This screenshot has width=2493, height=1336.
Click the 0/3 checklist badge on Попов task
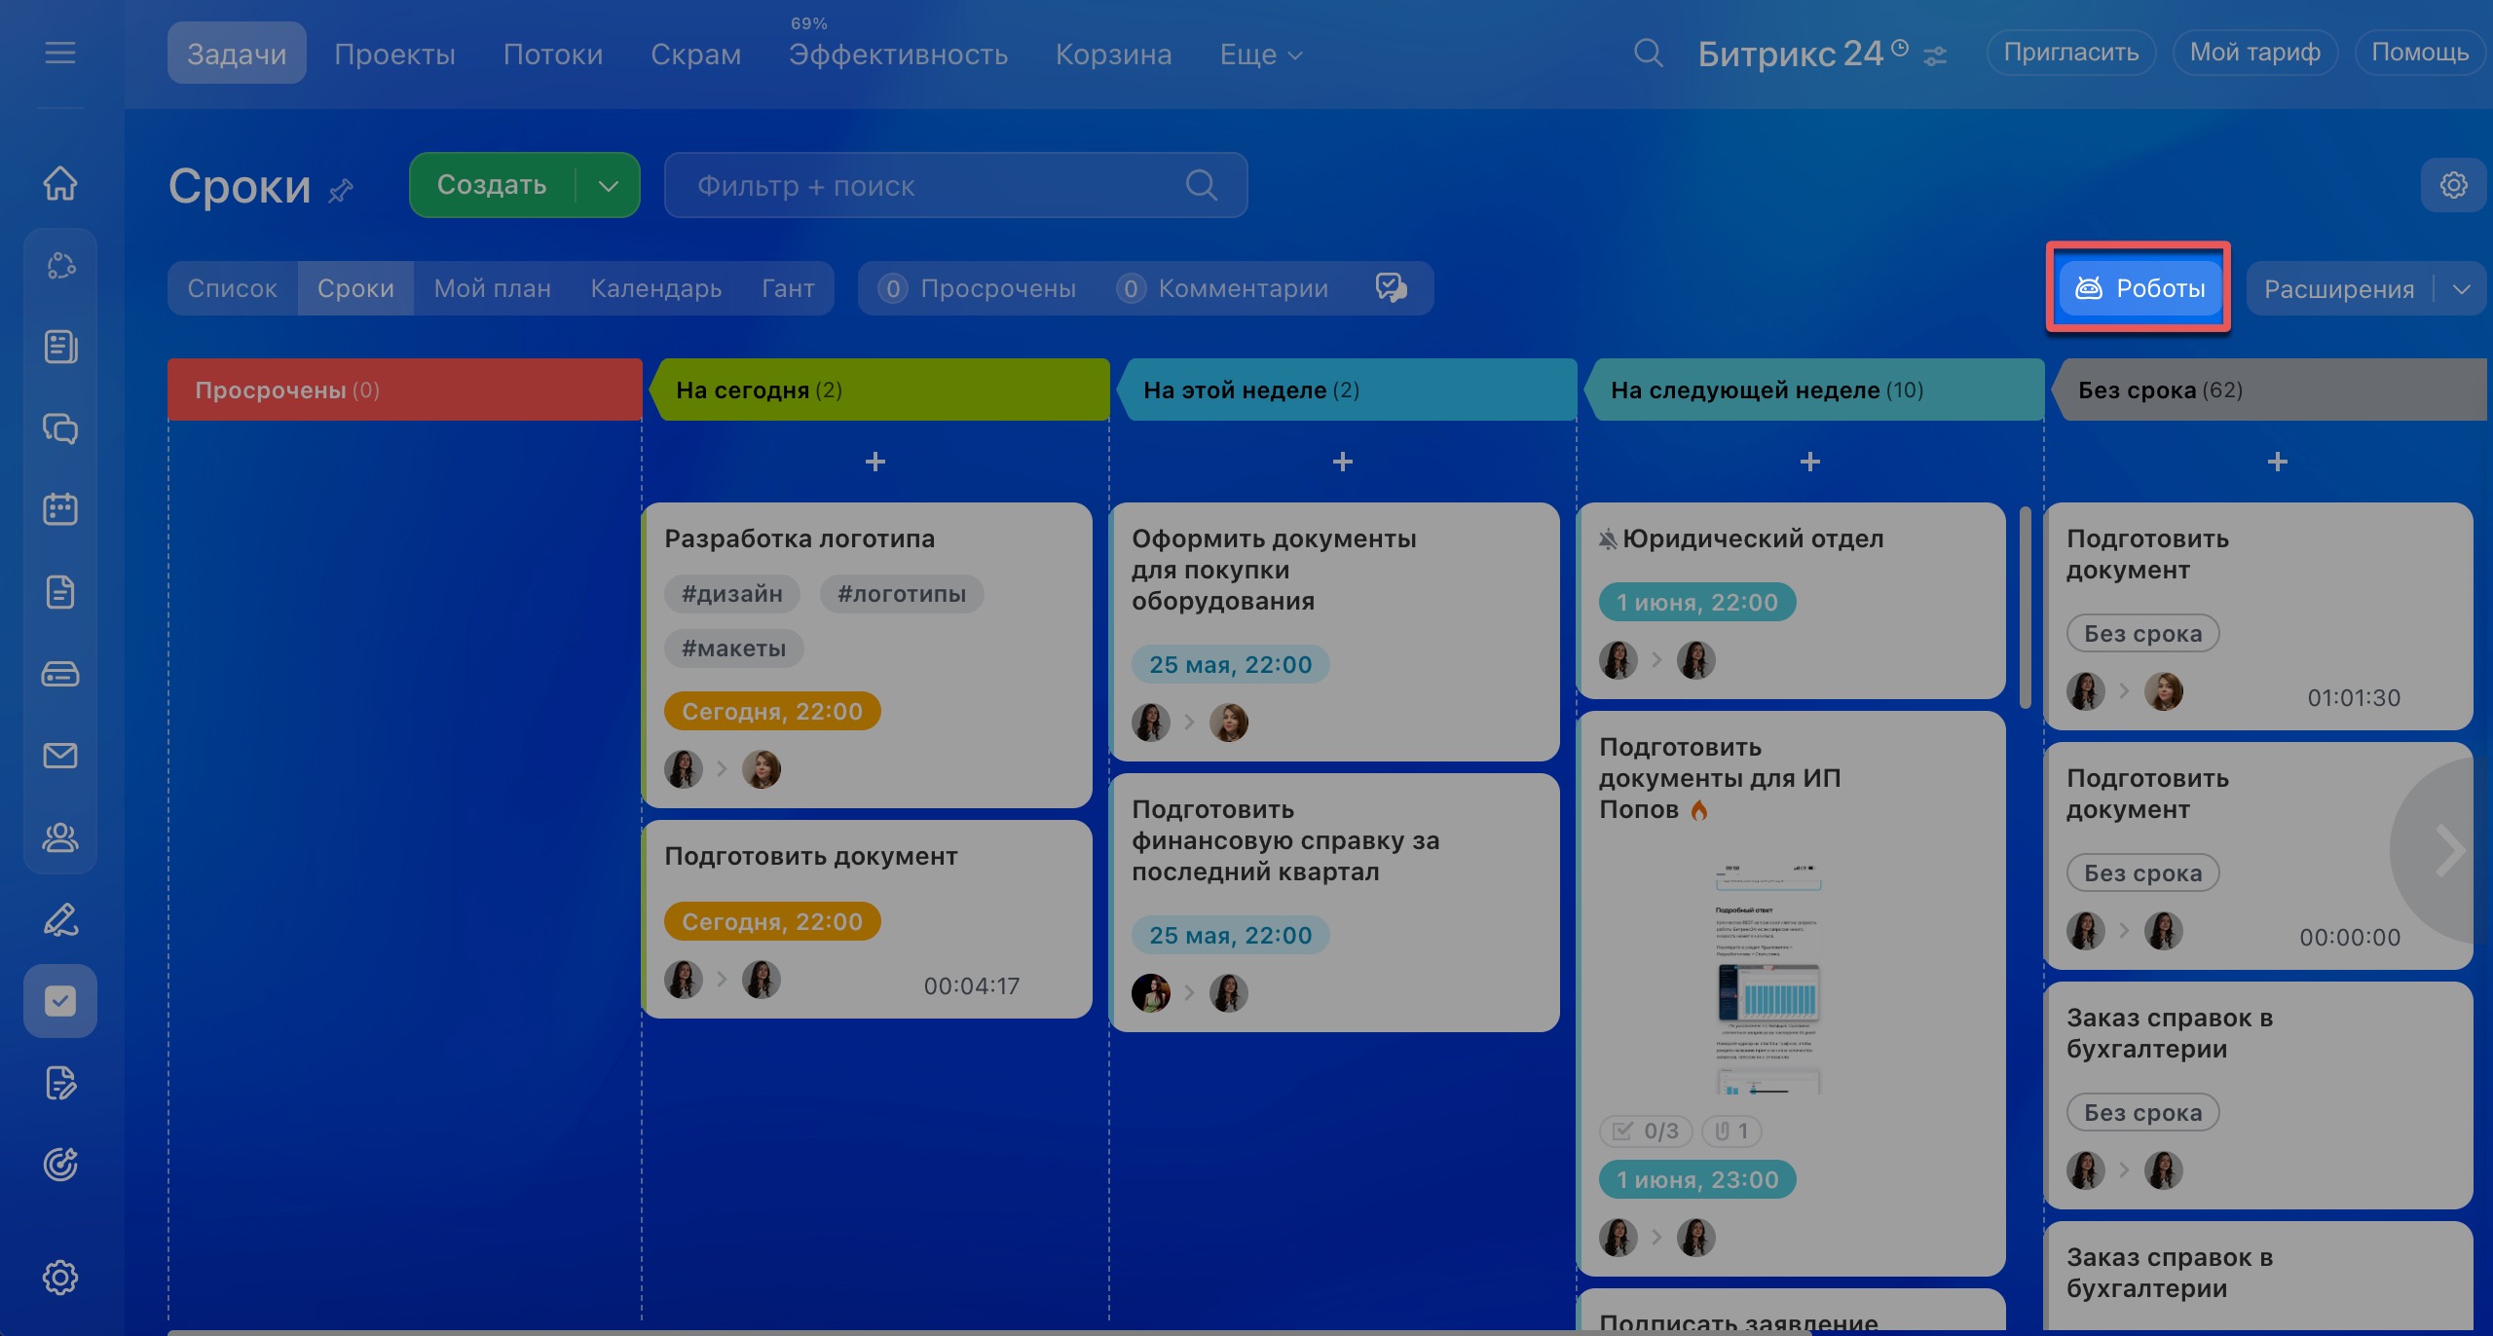tap(1646, 1131)
